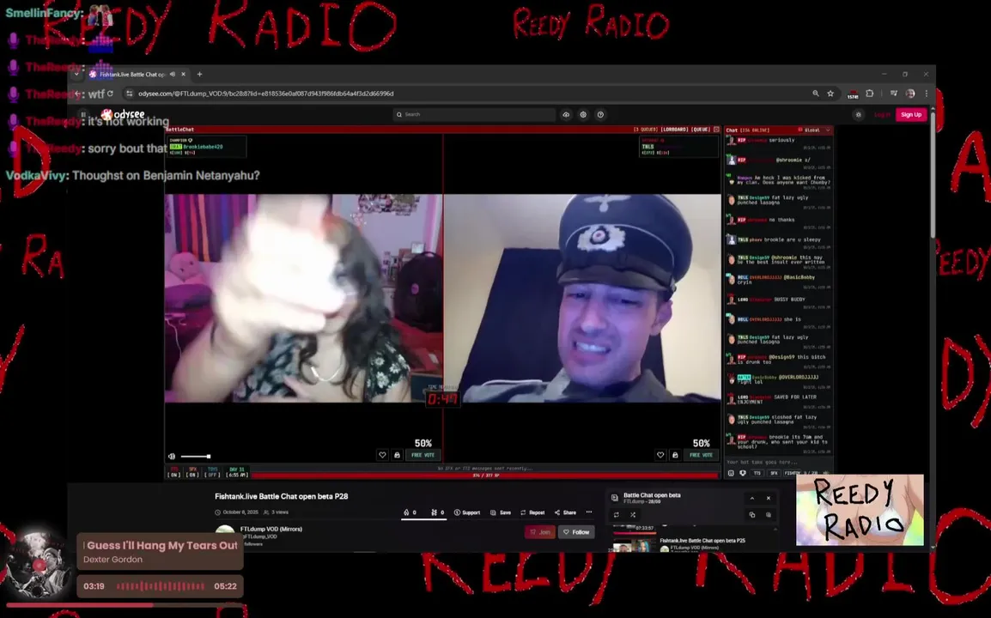
Task: Close the Battle Chat open beta playlist
Action: coord(769,498)
